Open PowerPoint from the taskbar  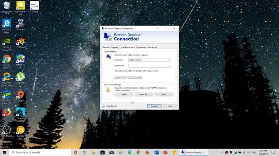tap(166, 152)
